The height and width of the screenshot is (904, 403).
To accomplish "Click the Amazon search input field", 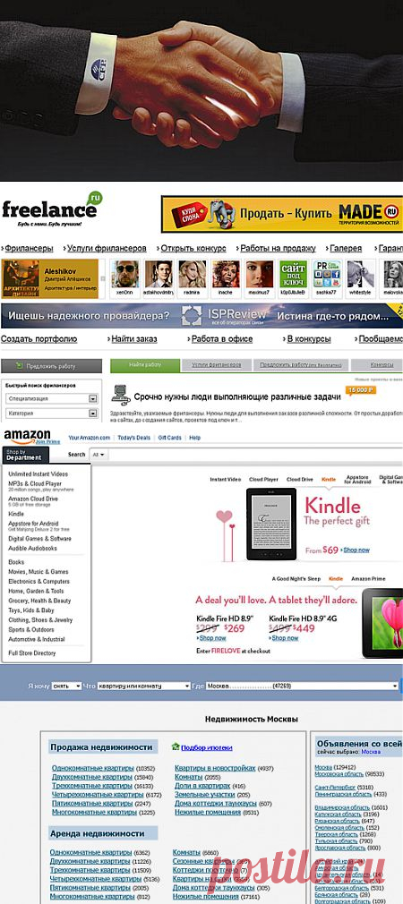I will coord(255,455).
